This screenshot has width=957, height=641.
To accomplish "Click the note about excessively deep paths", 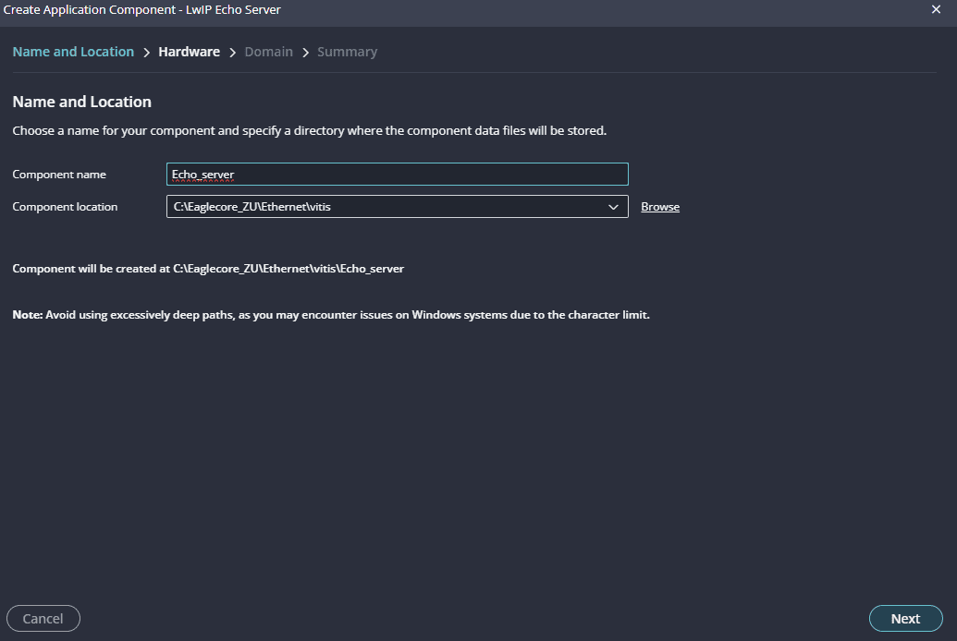I will [331, 315].
